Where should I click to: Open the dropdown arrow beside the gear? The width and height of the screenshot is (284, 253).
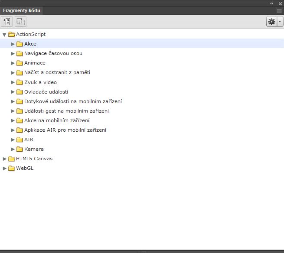280,22
